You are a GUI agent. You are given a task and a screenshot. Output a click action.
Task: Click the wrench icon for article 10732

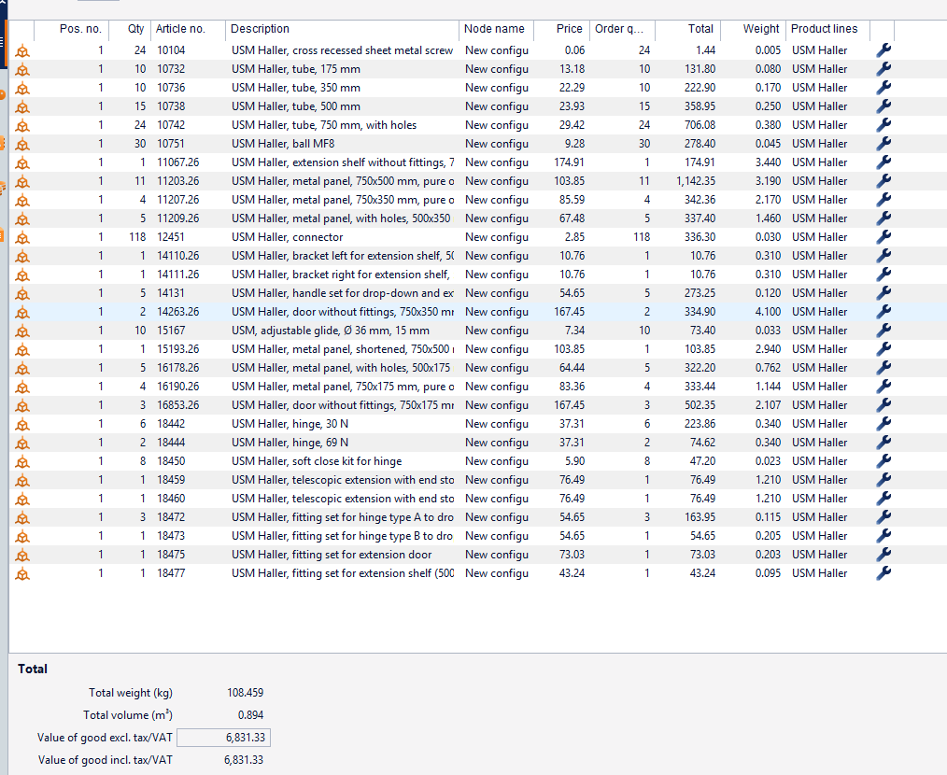[883, 69]
